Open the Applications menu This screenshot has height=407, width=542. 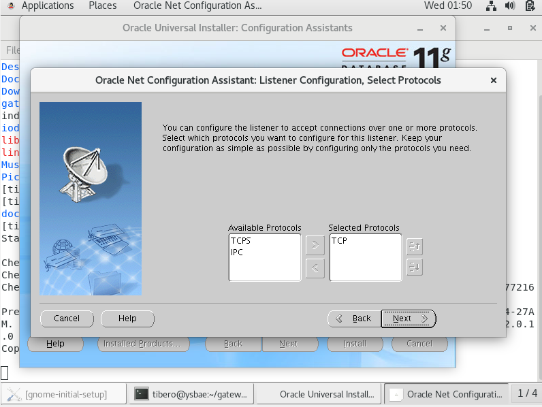click(x=48, y=5)
